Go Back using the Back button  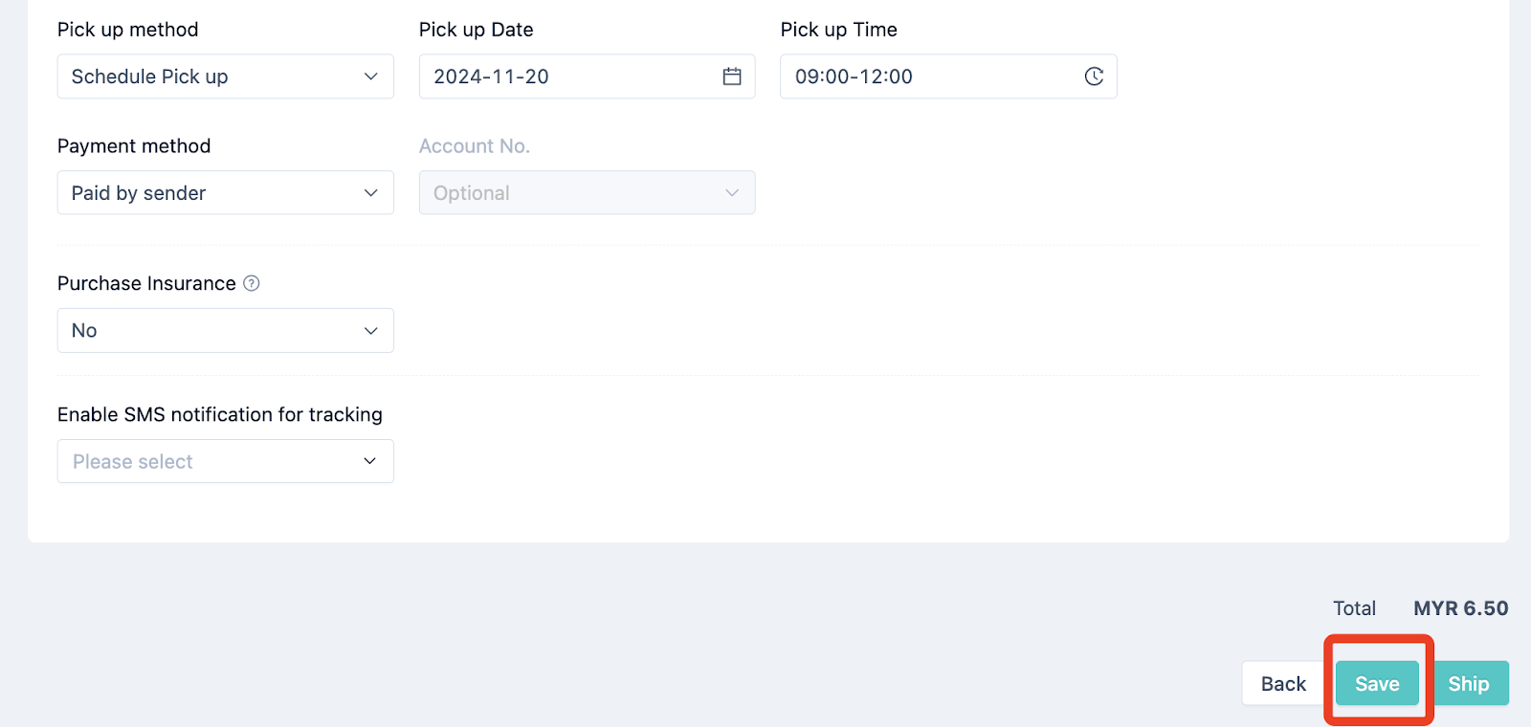click(x=1283, y=684)
